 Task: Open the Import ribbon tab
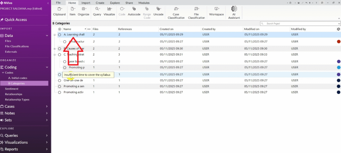[86, 3]
